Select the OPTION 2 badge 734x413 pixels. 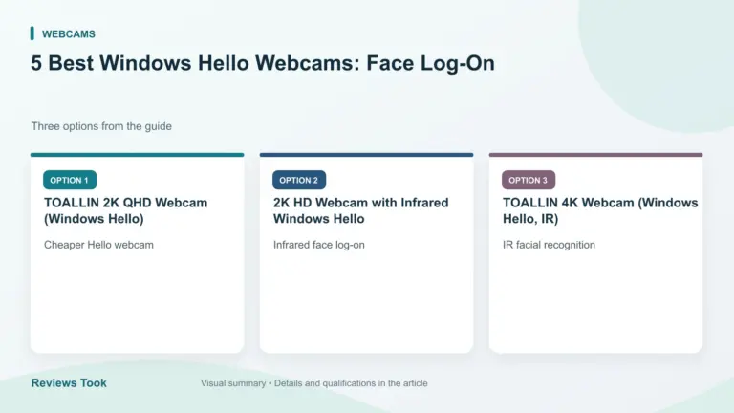click(299, 180)
